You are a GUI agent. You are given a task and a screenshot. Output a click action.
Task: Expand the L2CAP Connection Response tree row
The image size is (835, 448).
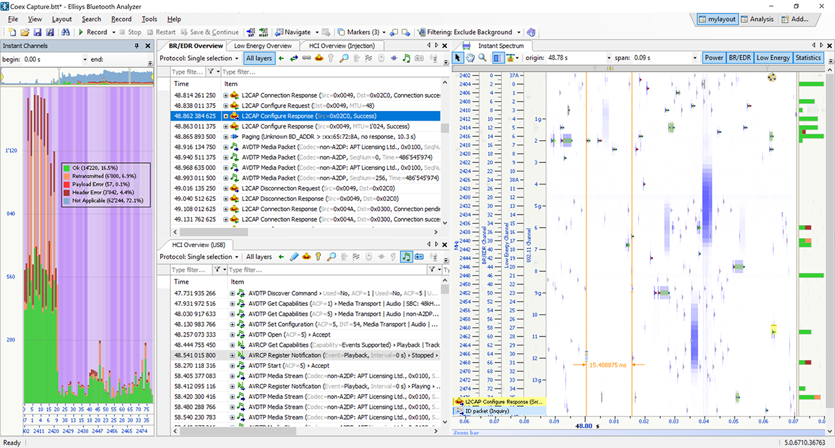coord(226,95)
